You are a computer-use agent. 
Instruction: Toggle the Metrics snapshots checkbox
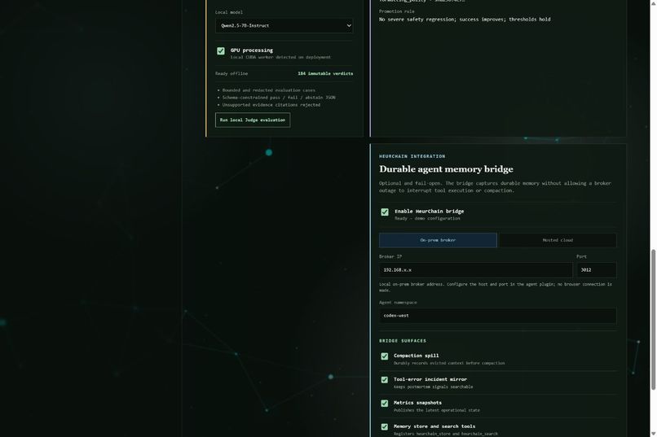pos(385,403)
